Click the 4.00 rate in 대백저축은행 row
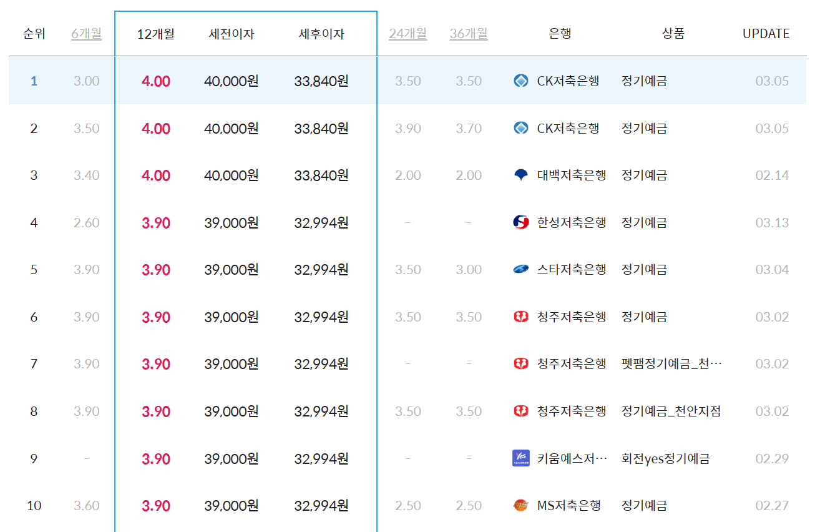 click(x=156, y=175)
